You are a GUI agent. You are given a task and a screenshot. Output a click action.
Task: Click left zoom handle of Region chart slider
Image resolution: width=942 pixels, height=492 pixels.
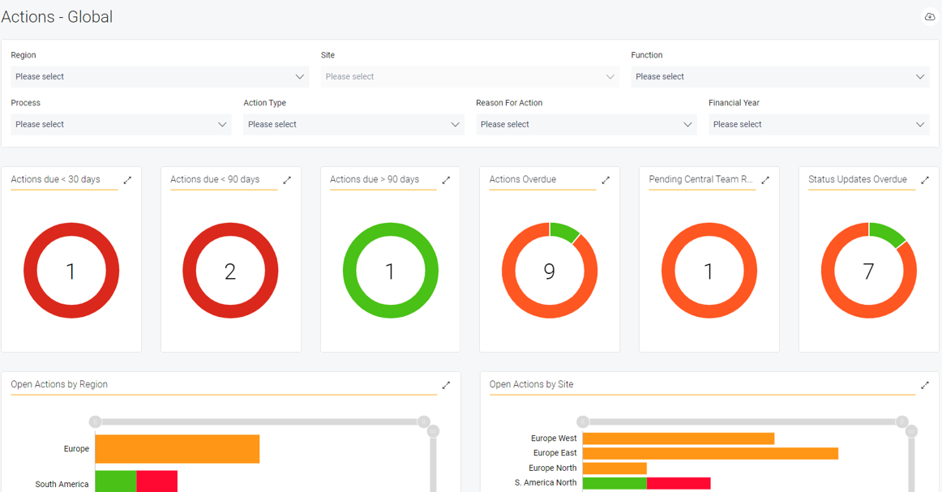pos(95,421)
